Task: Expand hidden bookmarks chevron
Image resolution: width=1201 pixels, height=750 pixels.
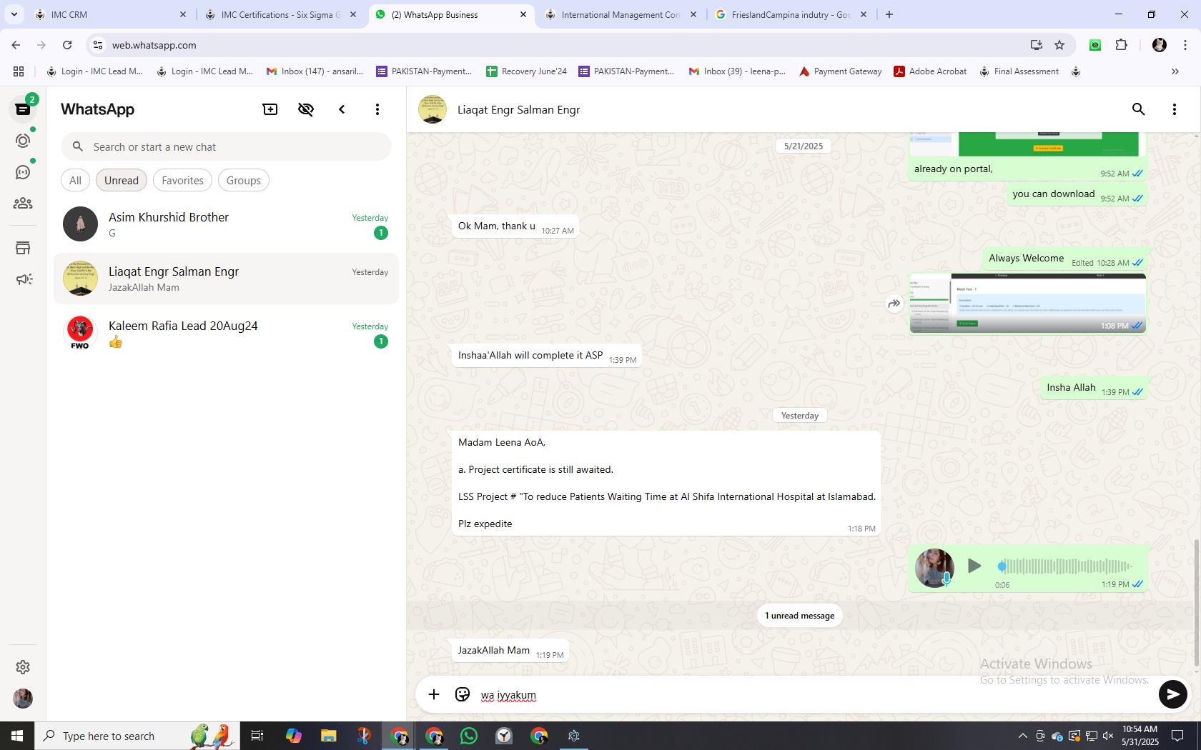Action: click(x=1175, y=71)
